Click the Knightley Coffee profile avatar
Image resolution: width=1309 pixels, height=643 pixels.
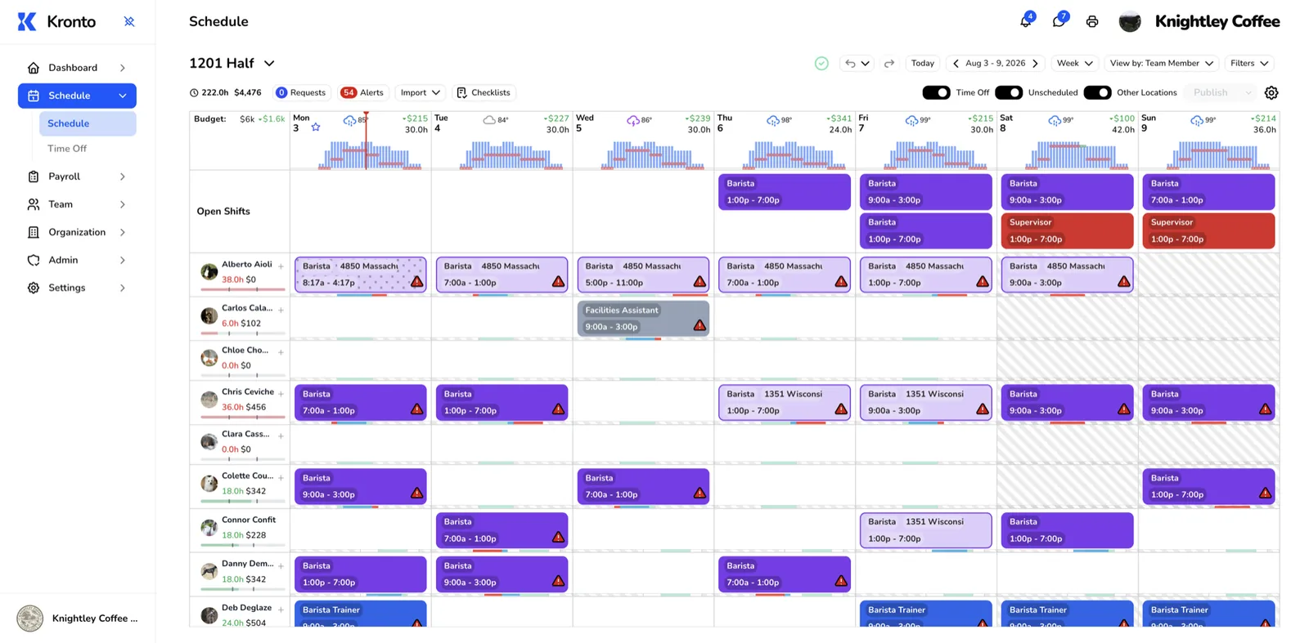(1130, 22)
